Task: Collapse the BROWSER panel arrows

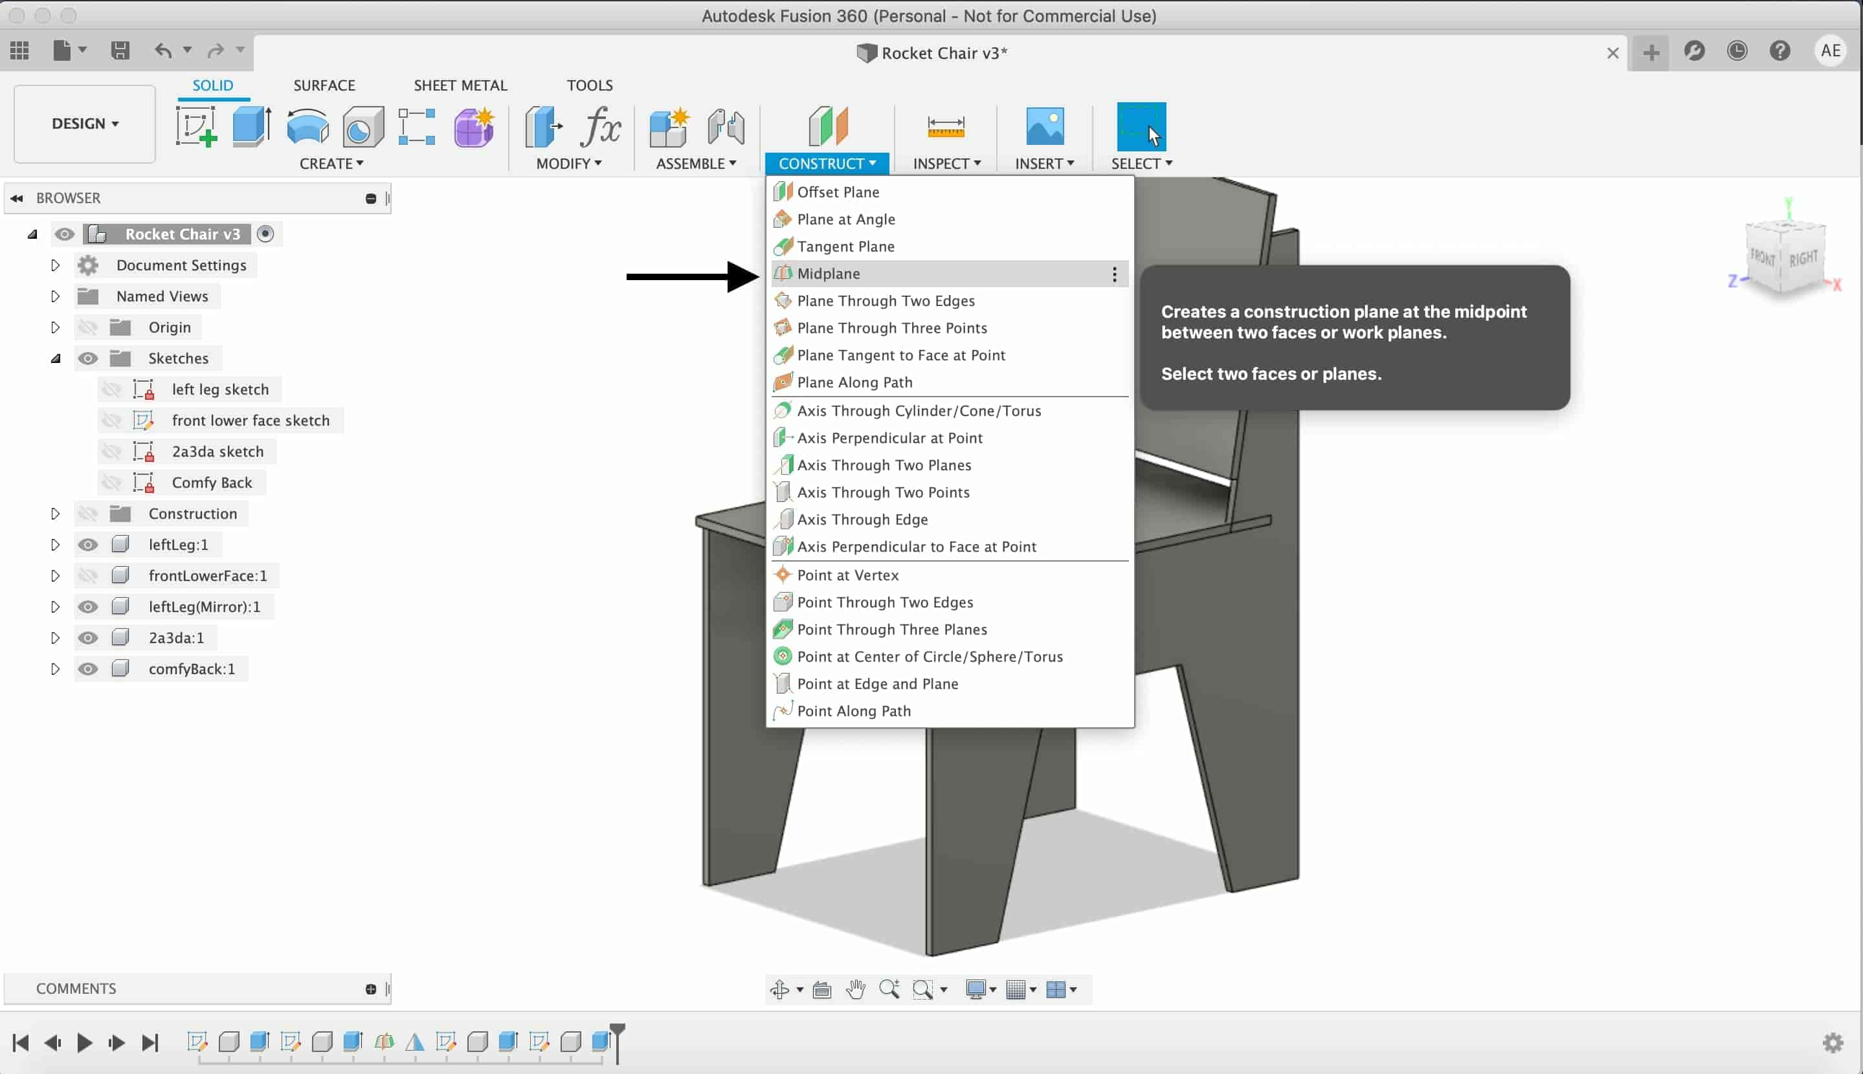Action: click(16, 198)
